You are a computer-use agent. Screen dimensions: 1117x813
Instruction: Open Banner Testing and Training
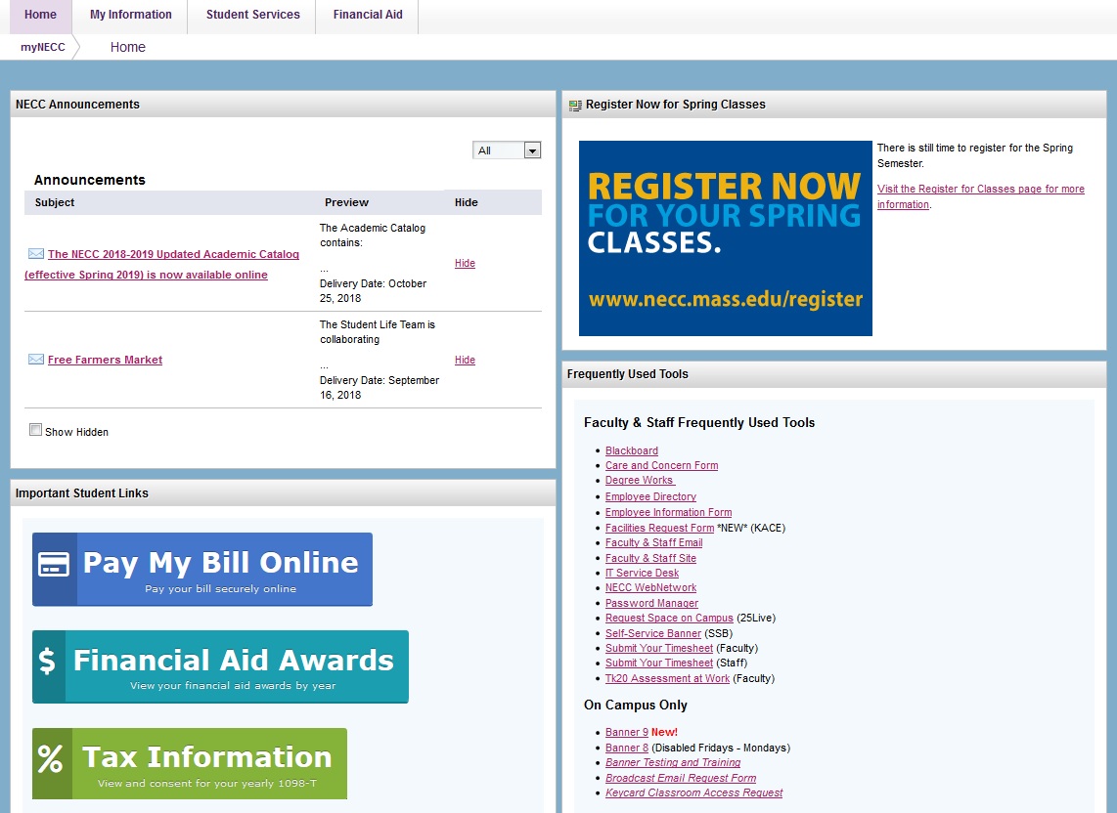tap(673, 763)
